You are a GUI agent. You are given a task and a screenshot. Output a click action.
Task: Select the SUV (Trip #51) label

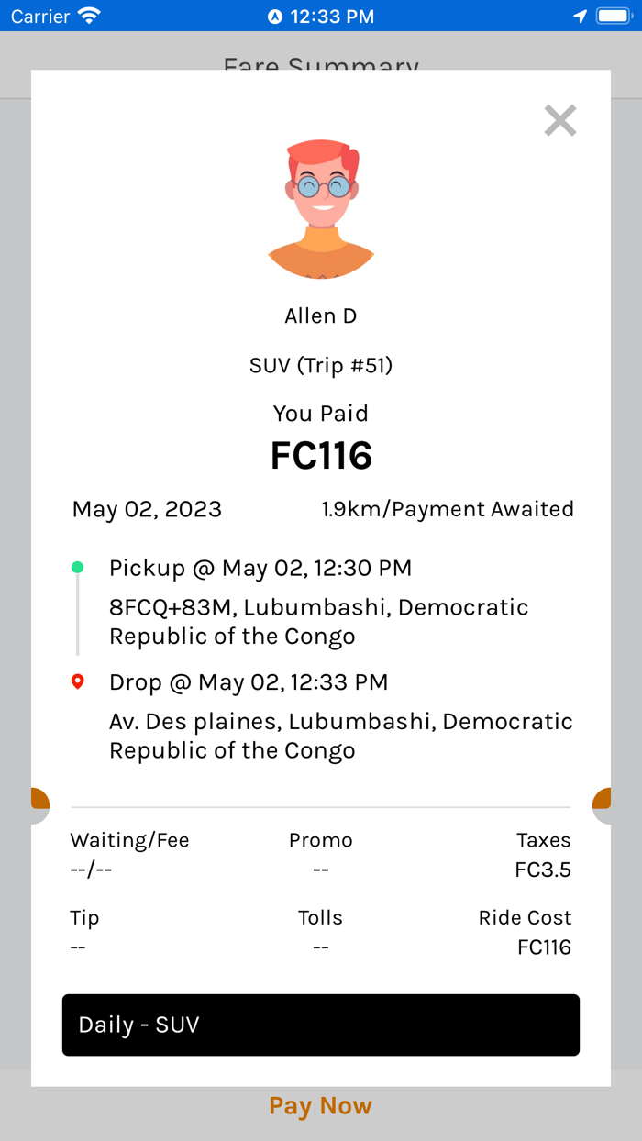pyautogui.click(x=320, y=365)
